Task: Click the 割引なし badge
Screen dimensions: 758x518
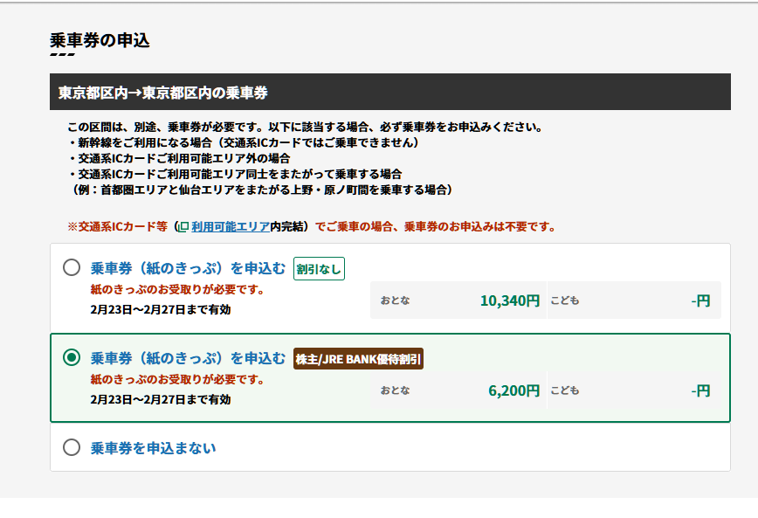Action: [x=319, y=268]
